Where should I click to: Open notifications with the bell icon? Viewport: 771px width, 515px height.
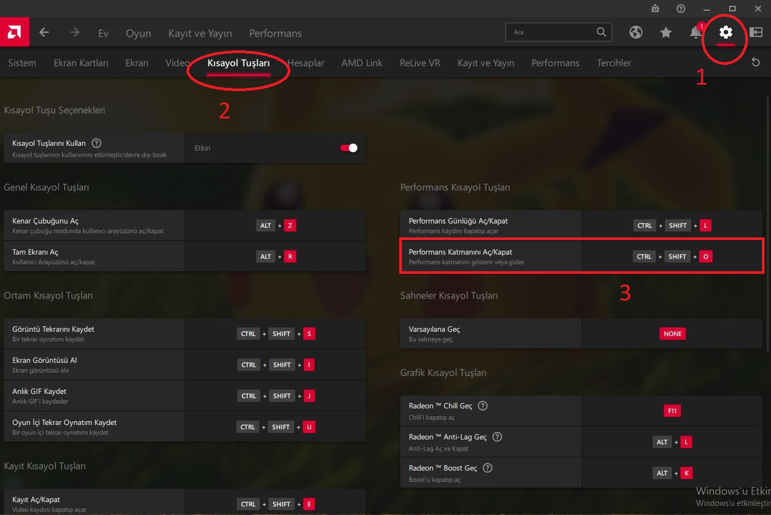pyautogui.click(x=696, y=32)
